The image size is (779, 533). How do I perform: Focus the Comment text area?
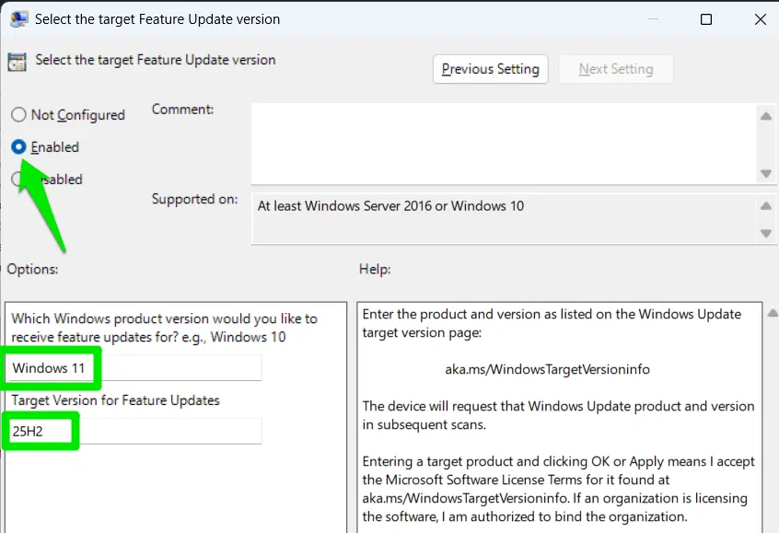point(502,143)
